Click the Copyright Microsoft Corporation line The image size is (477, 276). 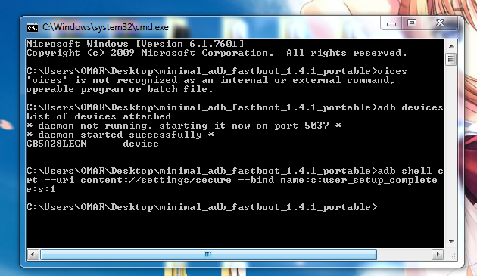pyautogui.click(x=217, y=53)
